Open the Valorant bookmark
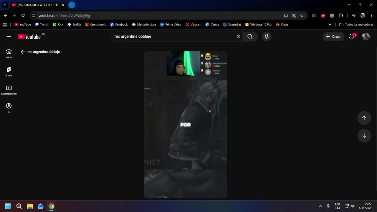Viewport: 377px width, 212px height. point(194,25)
